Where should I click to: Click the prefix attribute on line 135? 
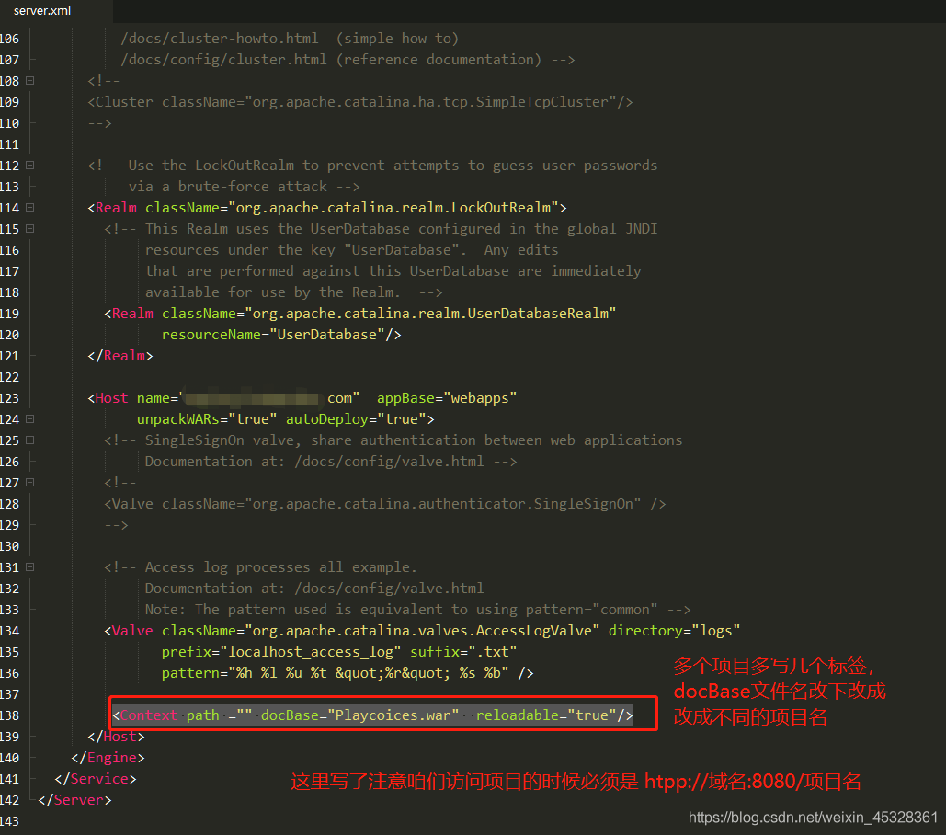187,652
